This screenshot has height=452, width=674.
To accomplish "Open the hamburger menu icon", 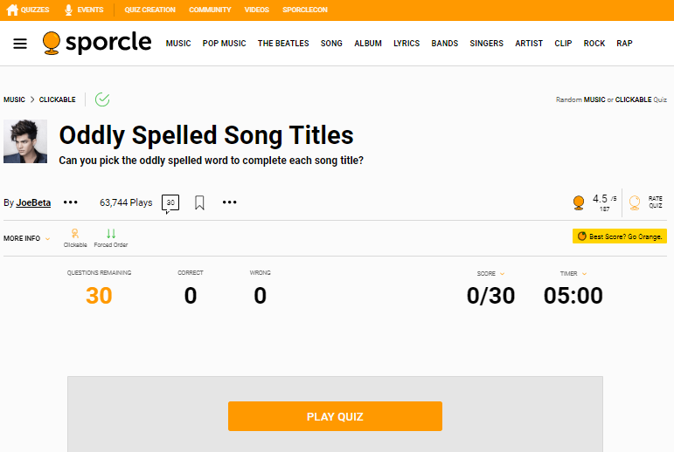I will [20, 44].
